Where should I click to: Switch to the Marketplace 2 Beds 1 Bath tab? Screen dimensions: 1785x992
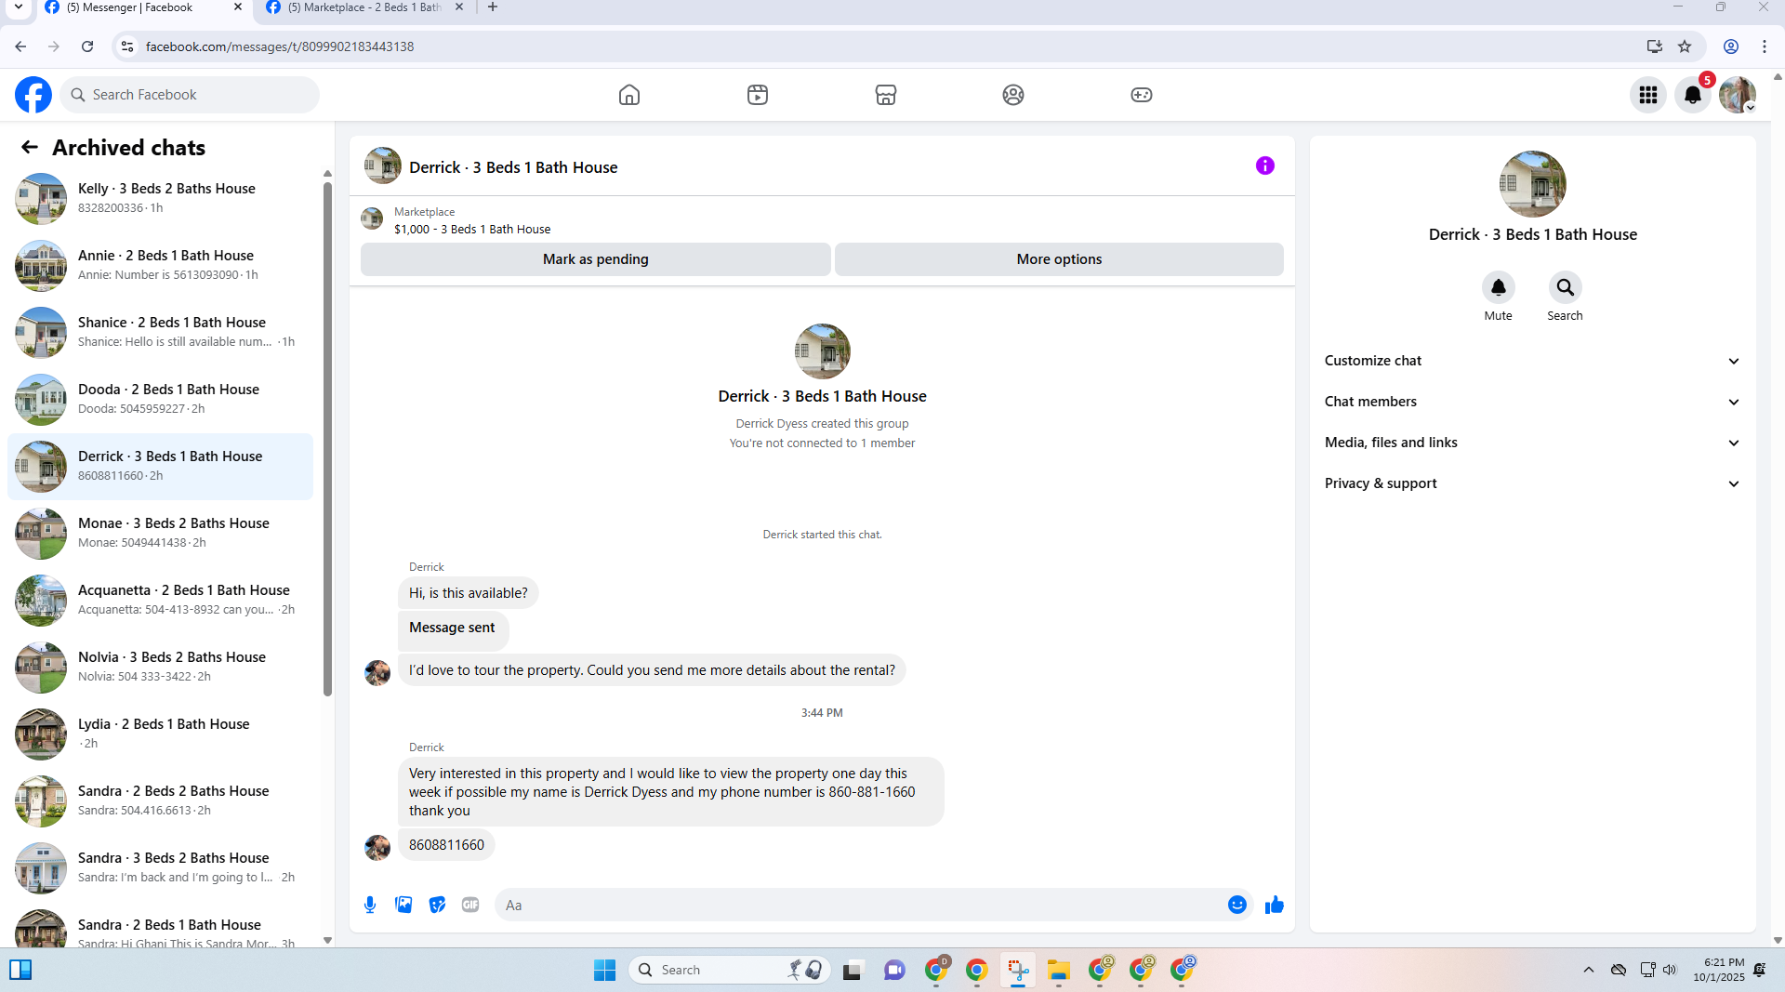point(364,8)
